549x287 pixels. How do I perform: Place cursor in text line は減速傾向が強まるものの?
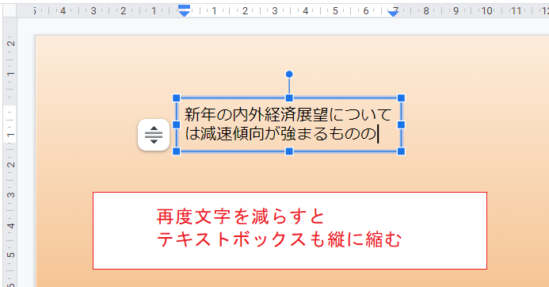click(x=280, y=134)
